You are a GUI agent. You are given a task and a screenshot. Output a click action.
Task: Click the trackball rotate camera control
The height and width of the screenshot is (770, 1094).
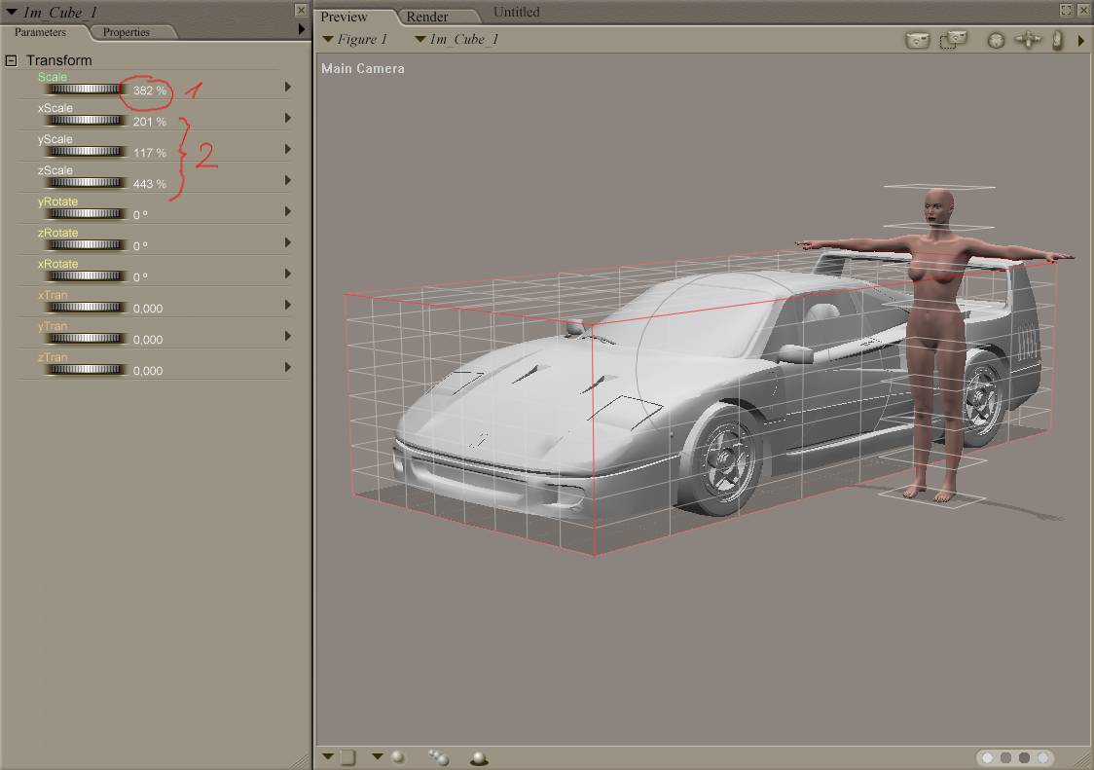click(x=996, y=40)
